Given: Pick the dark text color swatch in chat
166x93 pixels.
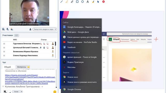Looking at the screenshot, I should 5,91.
